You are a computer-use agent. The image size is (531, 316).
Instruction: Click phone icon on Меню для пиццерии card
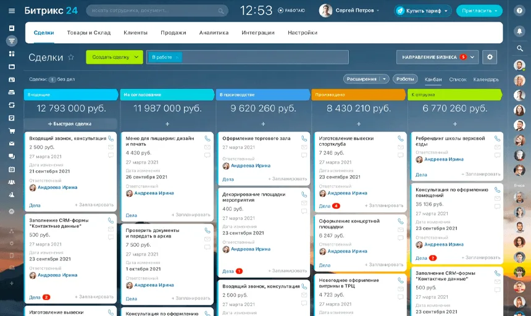207,139
